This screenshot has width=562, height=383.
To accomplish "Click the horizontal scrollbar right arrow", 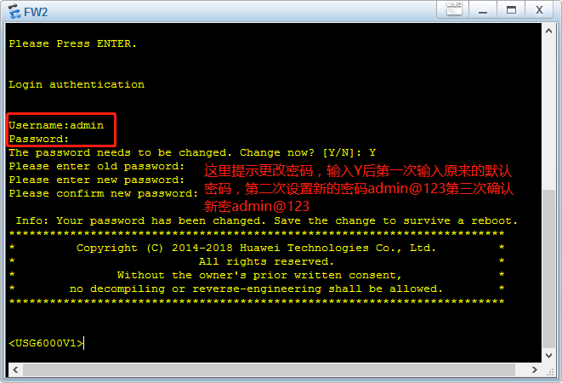I will point(535,369).
